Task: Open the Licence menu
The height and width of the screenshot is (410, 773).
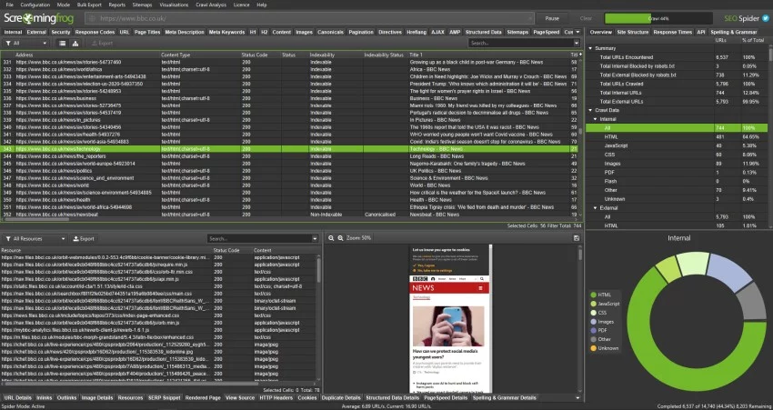Action: coord(241,5)
